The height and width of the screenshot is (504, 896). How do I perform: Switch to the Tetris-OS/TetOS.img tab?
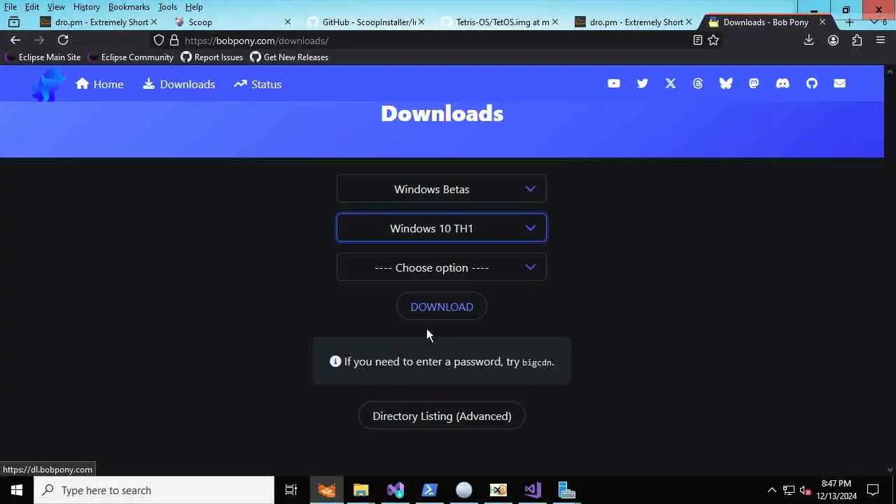pos(498,22)
